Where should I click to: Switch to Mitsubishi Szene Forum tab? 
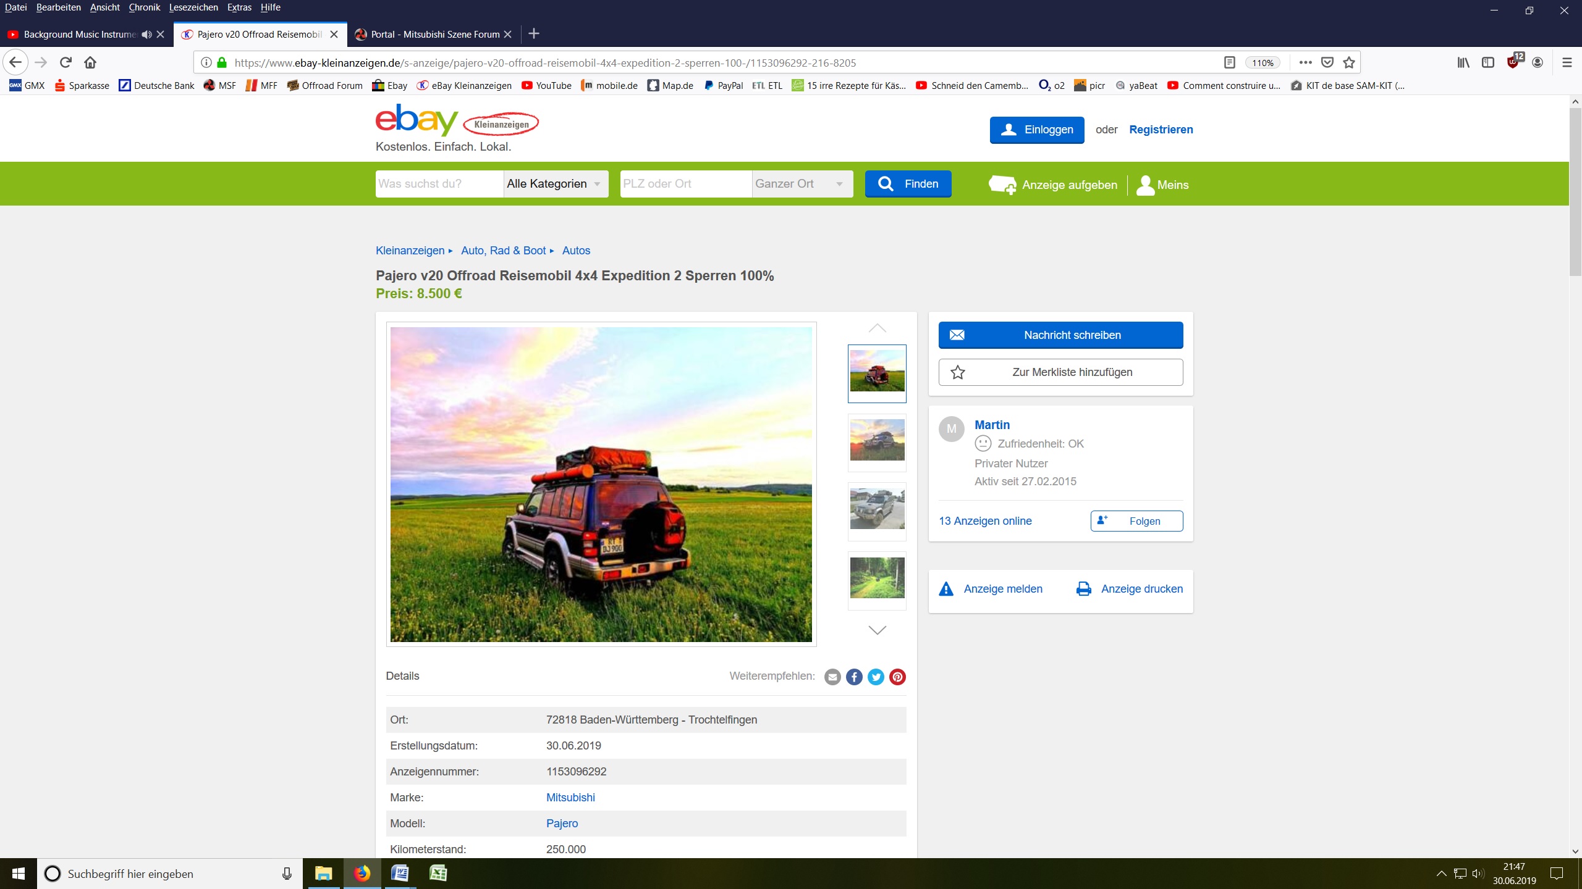[434, 35]
